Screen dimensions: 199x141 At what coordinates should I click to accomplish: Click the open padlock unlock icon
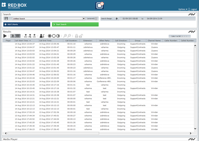coord(81,36)
